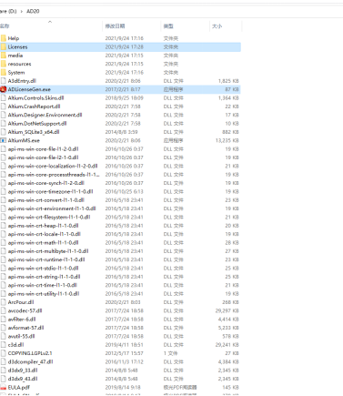Click the A3dEntry.dll file icon
The height and width of the screenshot is (396, 343).
4,81
